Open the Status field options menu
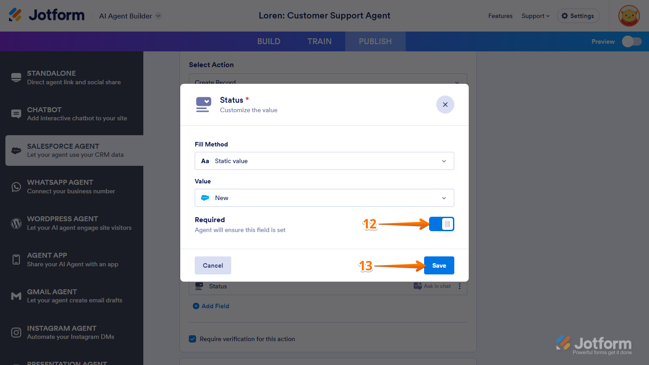This screenshot has height=365, width=649. [460, 286]
